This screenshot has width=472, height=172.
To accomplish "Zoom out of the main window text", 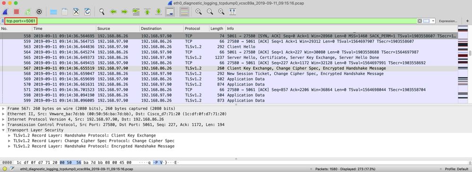I will (210, 12).
